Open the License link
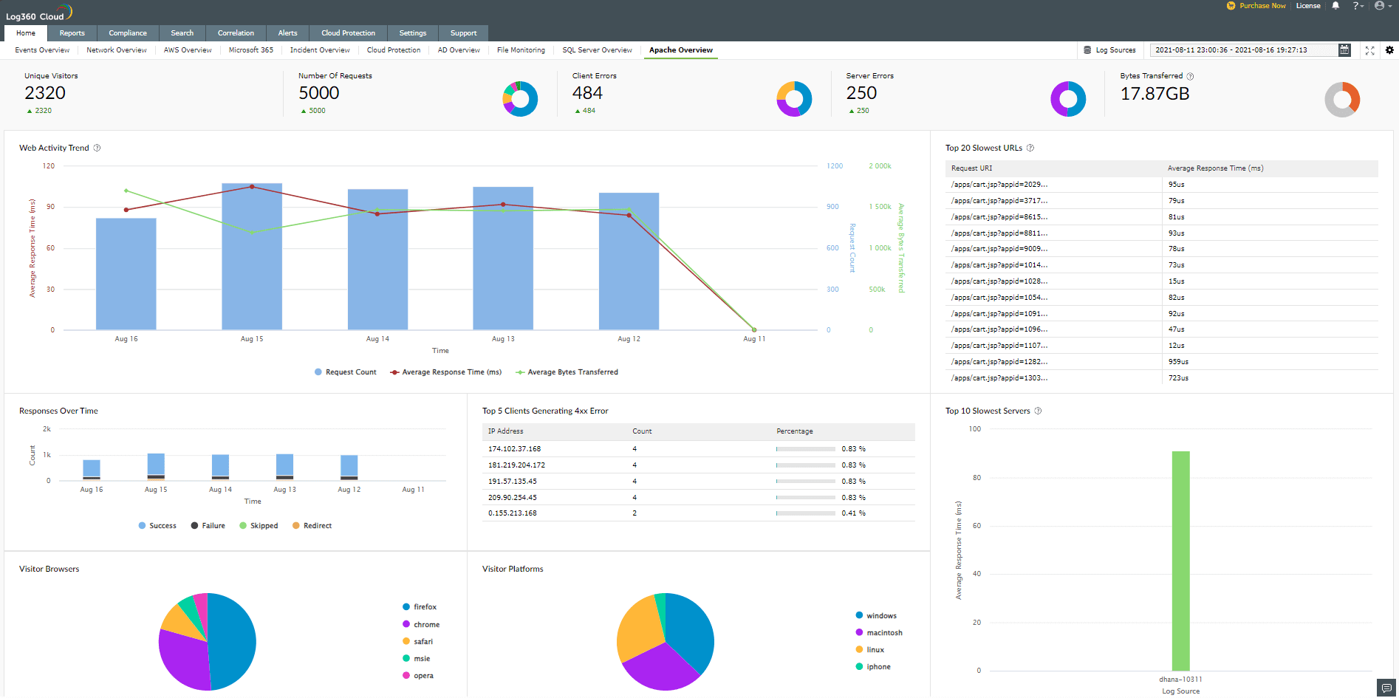Viewport: 1399px width, 698px height. point(1308,6)
